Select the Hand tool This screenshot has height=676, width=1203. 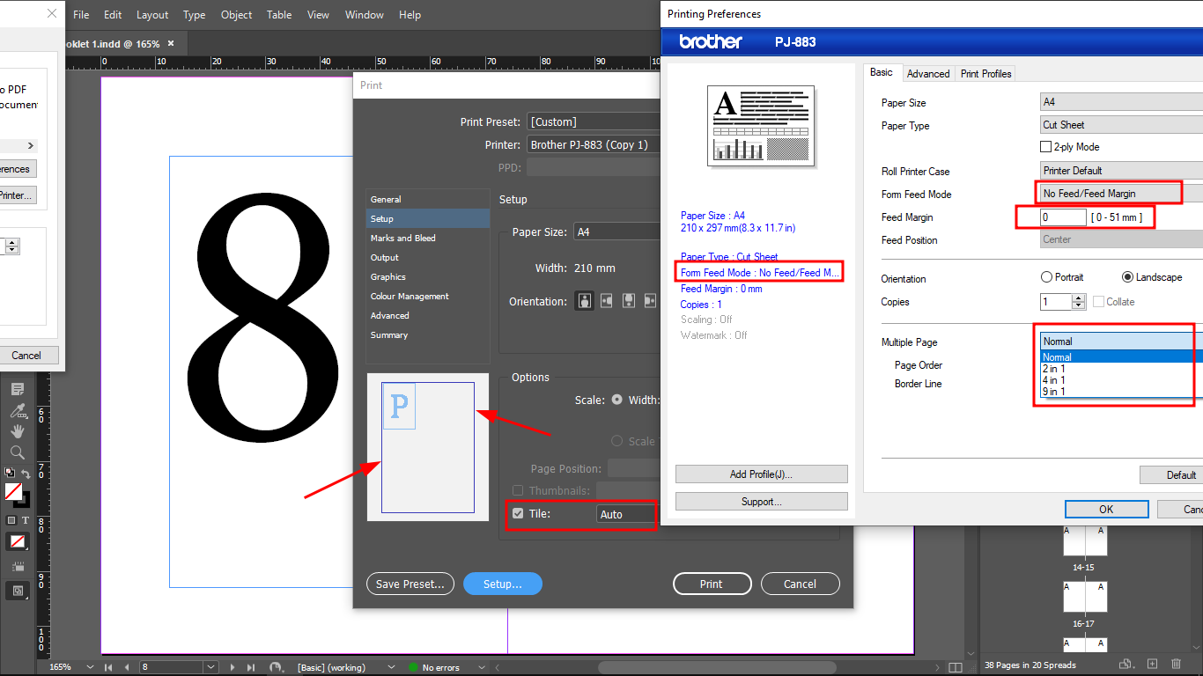coord(18,432)
